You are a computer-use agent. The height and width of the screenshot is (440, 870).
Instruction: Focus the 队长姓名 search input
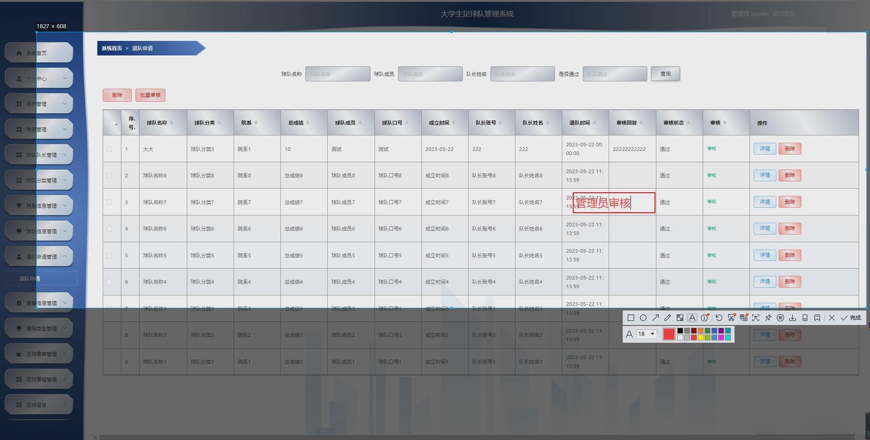[x=523, y=74]
